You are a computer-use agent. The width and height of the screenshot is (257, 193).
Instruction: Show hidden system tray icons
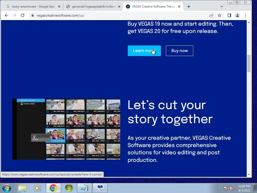pos(219,188)
